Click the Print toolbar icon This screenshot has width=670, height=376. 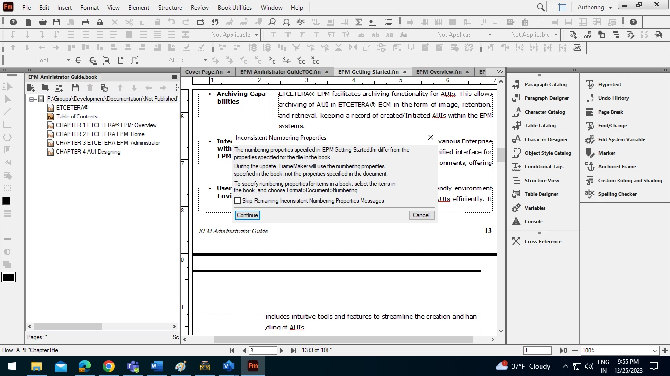[85, 22]
